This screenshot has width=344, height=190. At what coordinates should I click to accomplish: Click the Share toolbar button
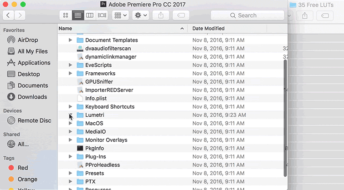click(x=160, y=15)
